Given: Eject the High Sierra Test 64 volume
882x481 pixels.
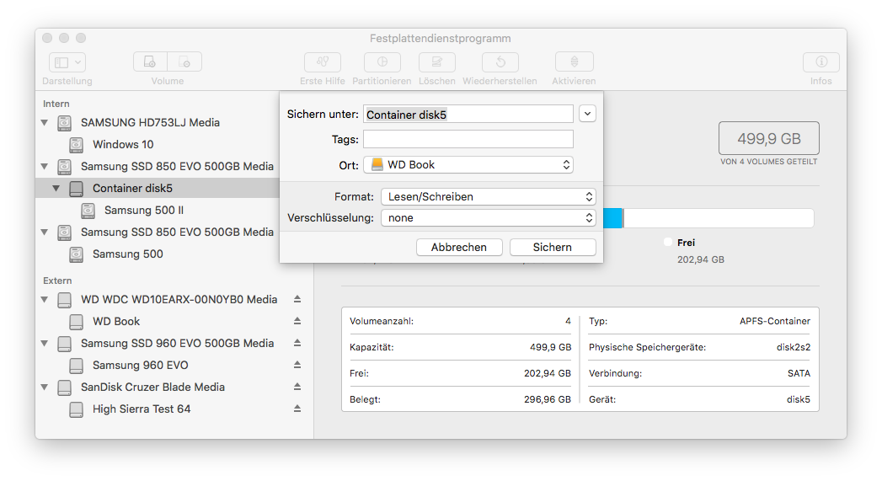Looking at the screenshot, I should (x=297, y=409).
